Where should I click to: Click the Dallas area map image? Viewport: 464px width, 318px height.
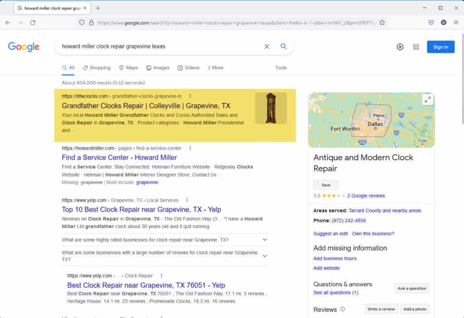[x=371, y=120]
